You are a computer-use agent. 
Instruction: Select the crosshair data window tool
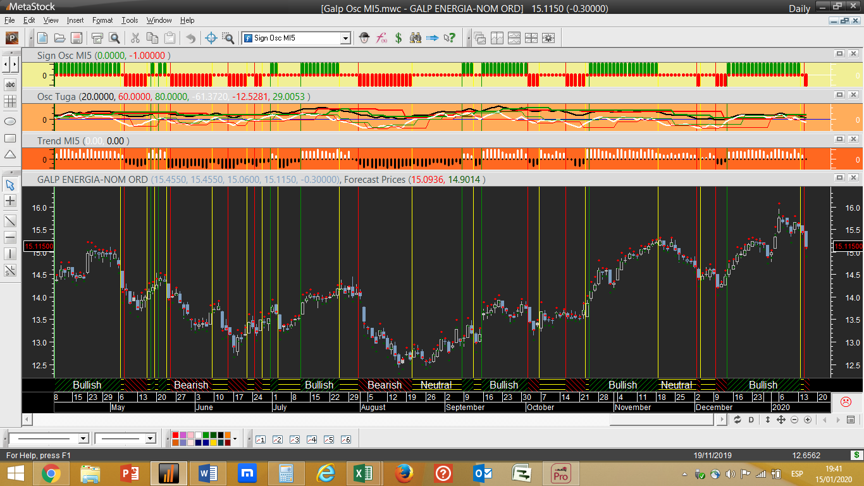click(x=212, y=38)
